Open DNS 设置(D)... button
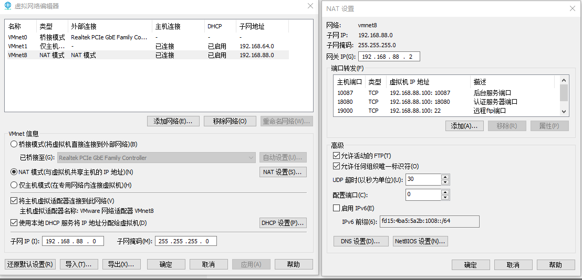 (x=361, y=242)
